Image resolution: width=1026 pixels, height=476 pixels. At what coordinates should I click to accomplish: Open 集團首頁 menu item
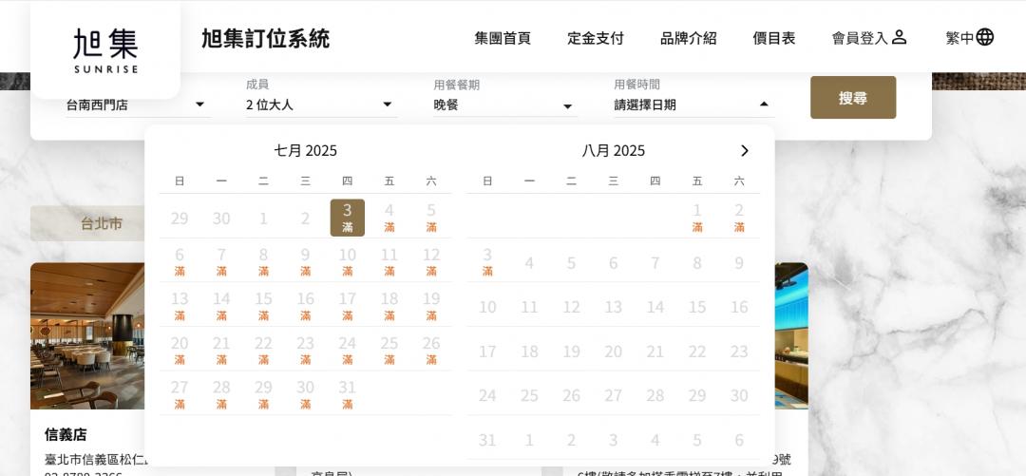(503, 39)
